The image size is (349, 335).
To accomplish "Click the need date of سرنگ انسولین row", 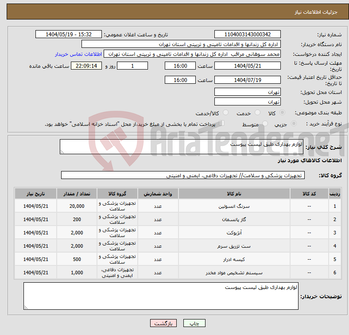I will (35, 206).
